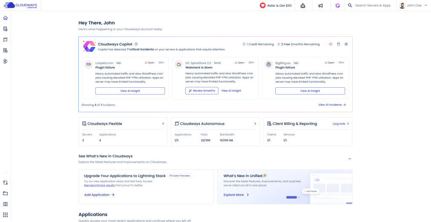Open the robot bot icon
Image resolution: width=431 pixels, height=222 pixels.
[303, 5]
